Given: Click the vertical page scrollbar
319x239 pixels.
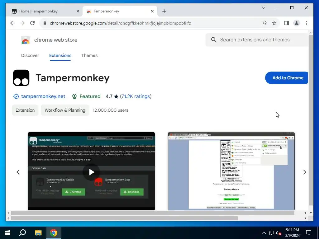Looking at the screenshot, I should coord(311,120).
